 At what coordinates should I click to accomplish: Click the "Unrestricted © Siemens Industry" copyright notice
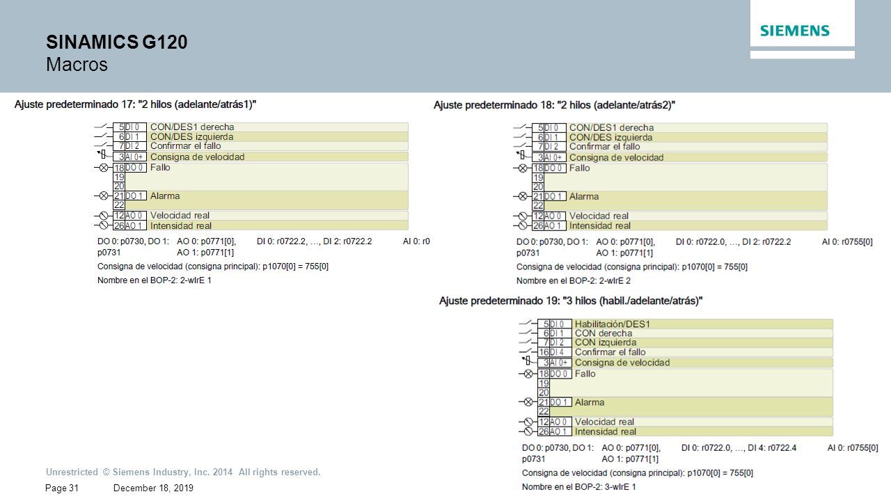point(183,472)
